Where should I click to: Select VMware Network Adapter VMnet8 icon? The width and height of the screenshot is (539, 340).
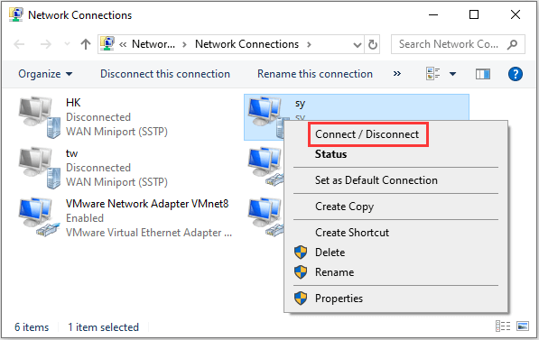(x=35, y=217)
